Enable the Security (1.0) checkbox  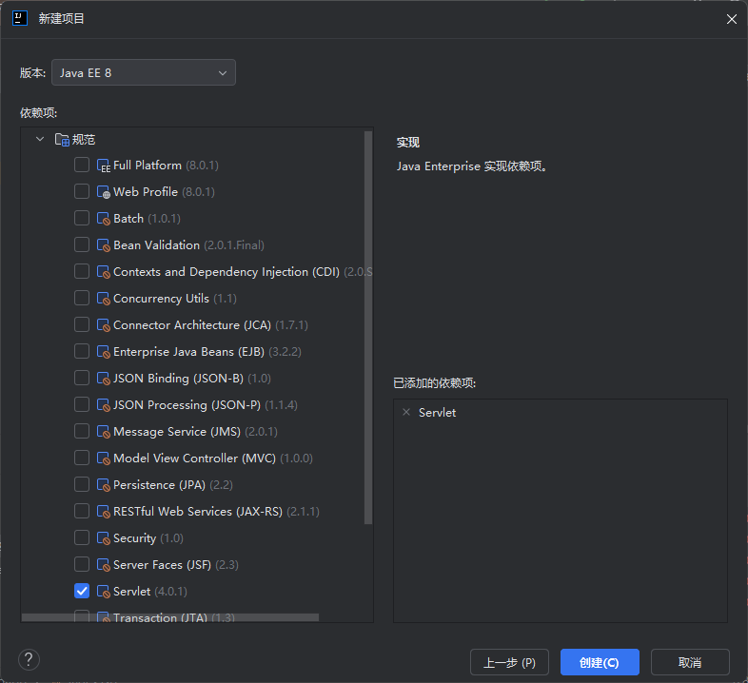pos(82,538)
